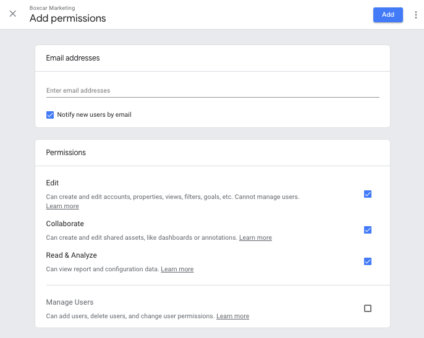Close the Add permissions panel
424x338 pixels.
(13, 14)
